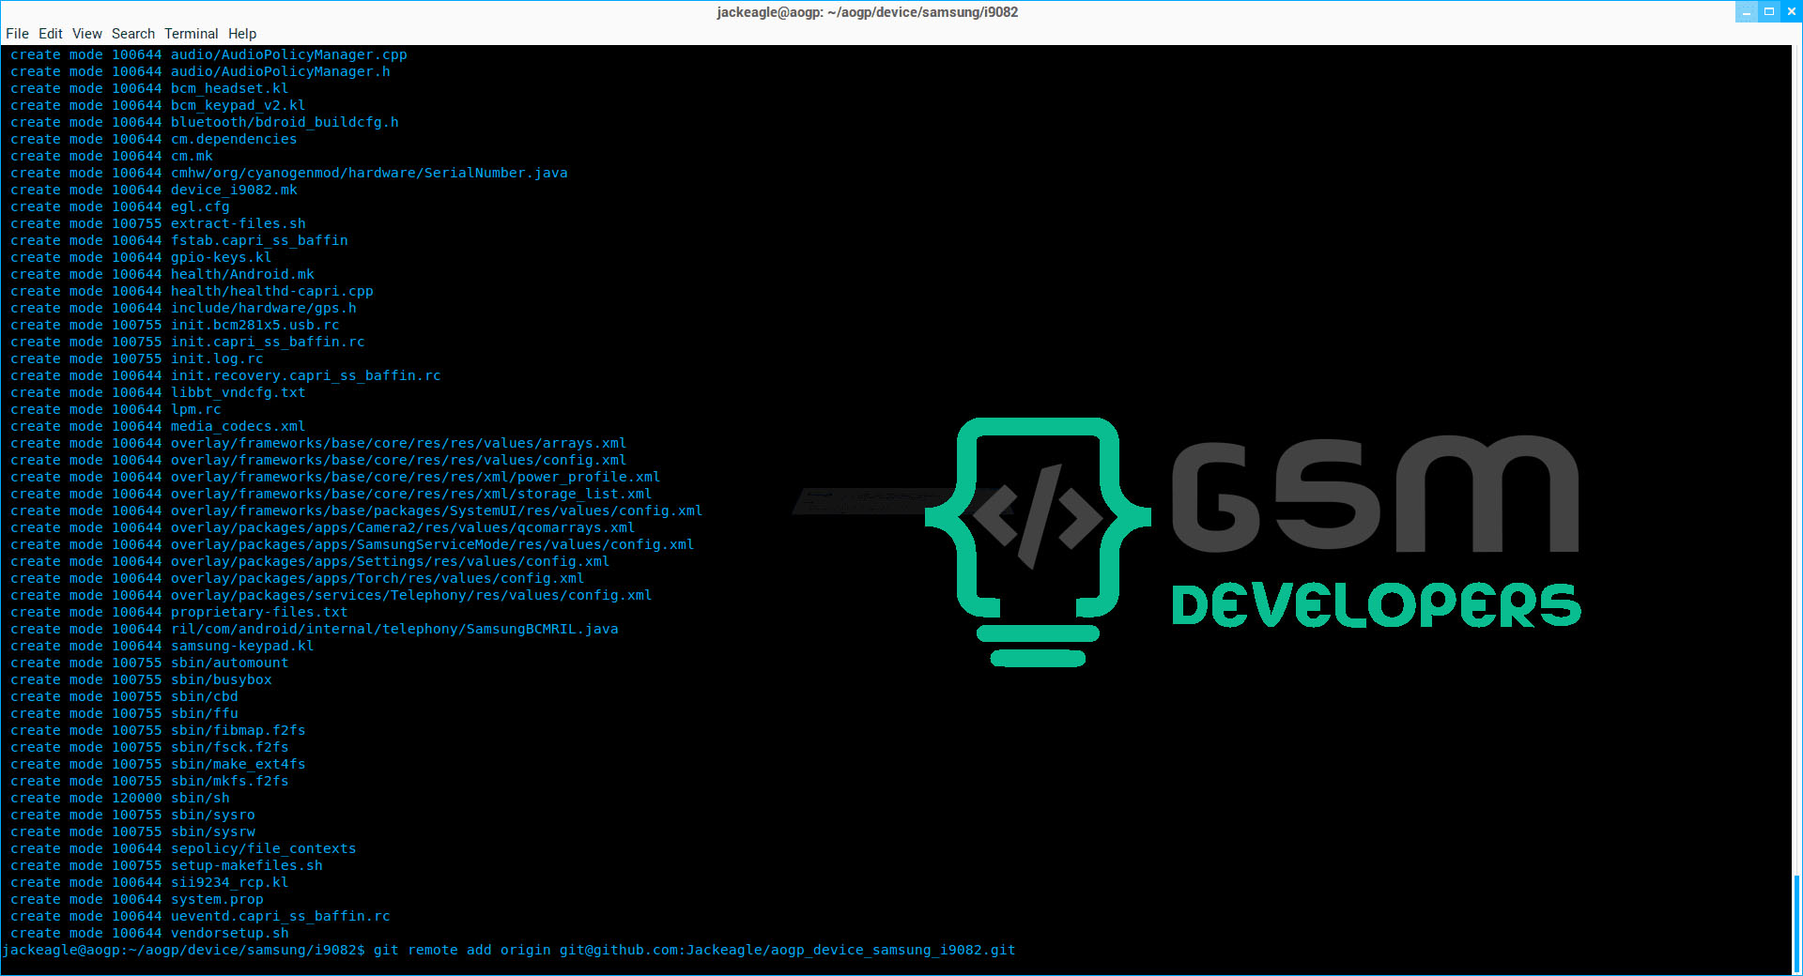The height and width of the screenshot is (976, 1803).
Task: Click the line bluetooth/bdroid_buildcfg.h
Action: [205, 123]
